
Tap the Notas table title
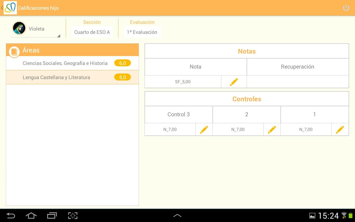pyautogui.click(x=247, y=51)
